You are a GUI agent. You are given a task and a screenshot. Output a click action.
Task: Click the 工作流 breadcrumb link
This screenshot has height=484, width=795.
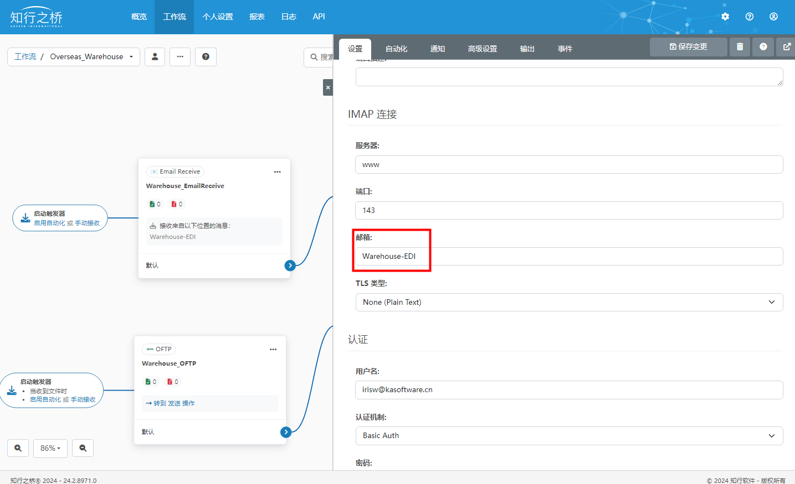25,56
